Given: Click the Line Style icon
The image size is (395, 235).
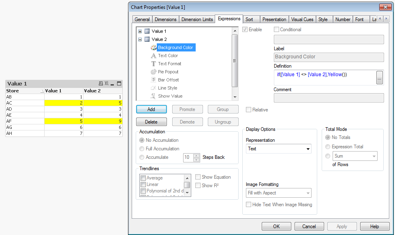Looking at the screenshot, I should [x=154, y=88].
